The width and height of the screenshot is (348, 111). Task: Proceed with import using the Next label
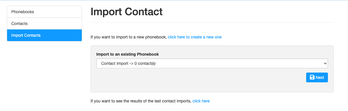[320, 77]
